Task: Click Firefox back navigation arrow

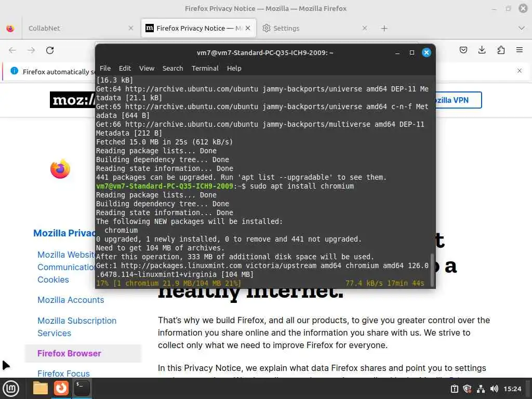Action: [12, 50]
